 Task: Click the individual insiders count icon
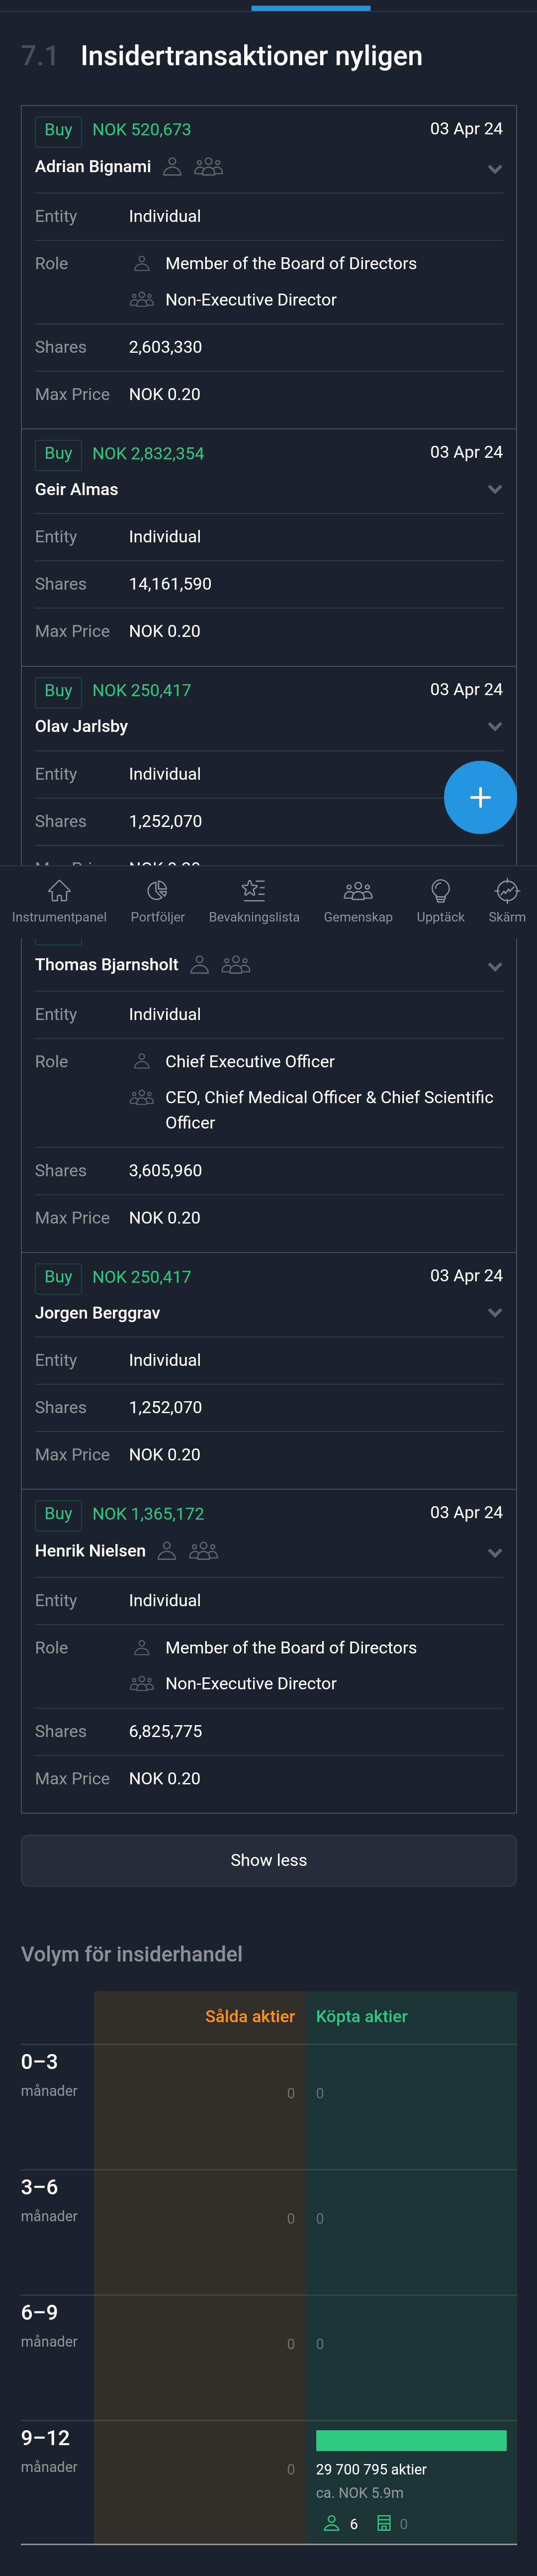pyautogui.click(x=332, y=2524)
